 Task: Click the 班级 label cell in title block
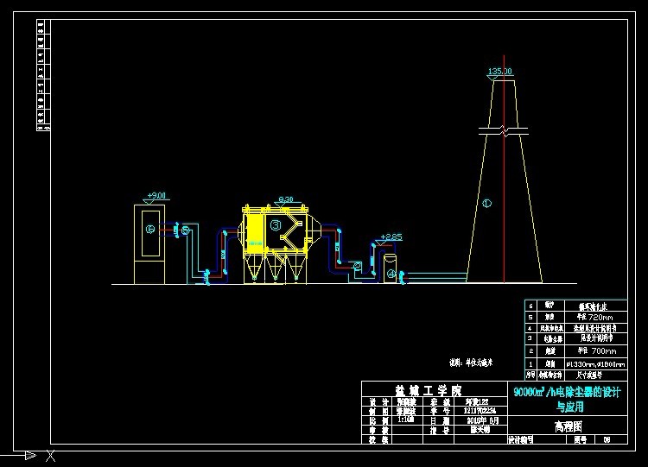click(x=439, y=401)
